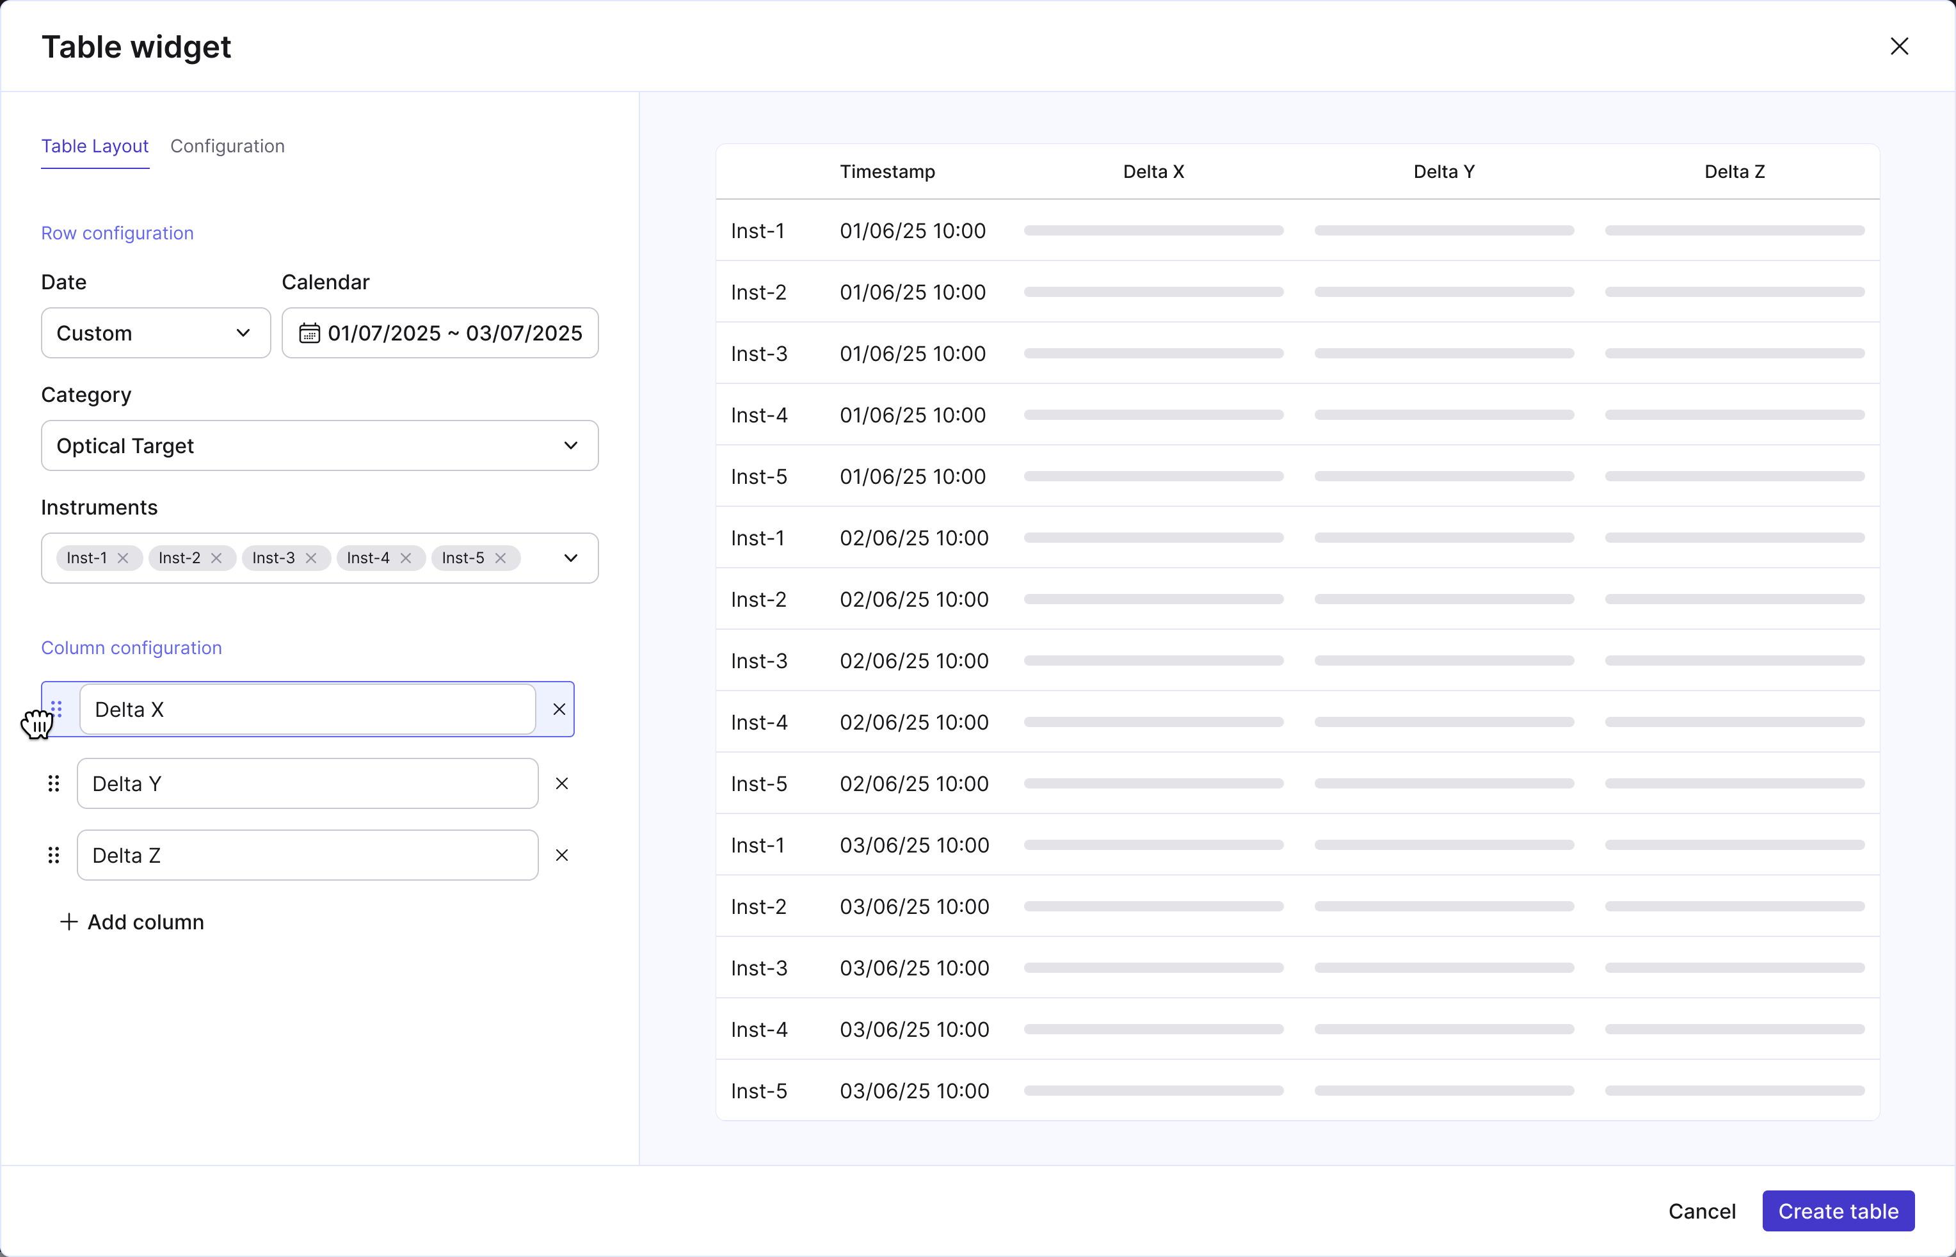The width and height of the screenshot is (1956, 1257).
Task: Expand the Category dropdown showing Optical Target
Action: tap(319, 445)
